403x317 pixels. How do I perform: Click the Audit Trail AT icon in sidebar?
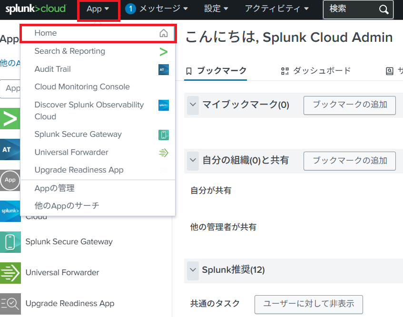click(10, 149)
